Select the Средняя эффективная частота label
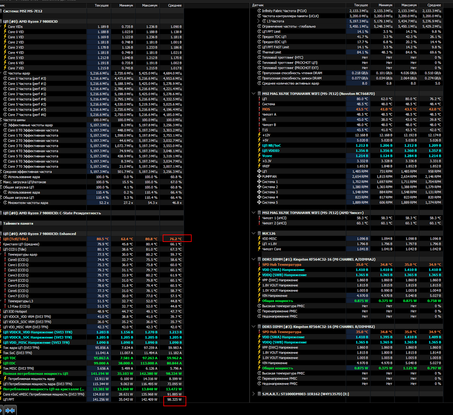Image resolution: width=453 pixels, height=415 pixels. pyautogui.click(x=28, y=172)
